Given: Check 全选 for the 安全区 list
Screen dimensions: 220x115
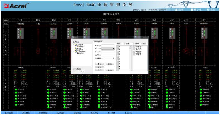Looking at the screenshot, I should (x=125, y=43).
